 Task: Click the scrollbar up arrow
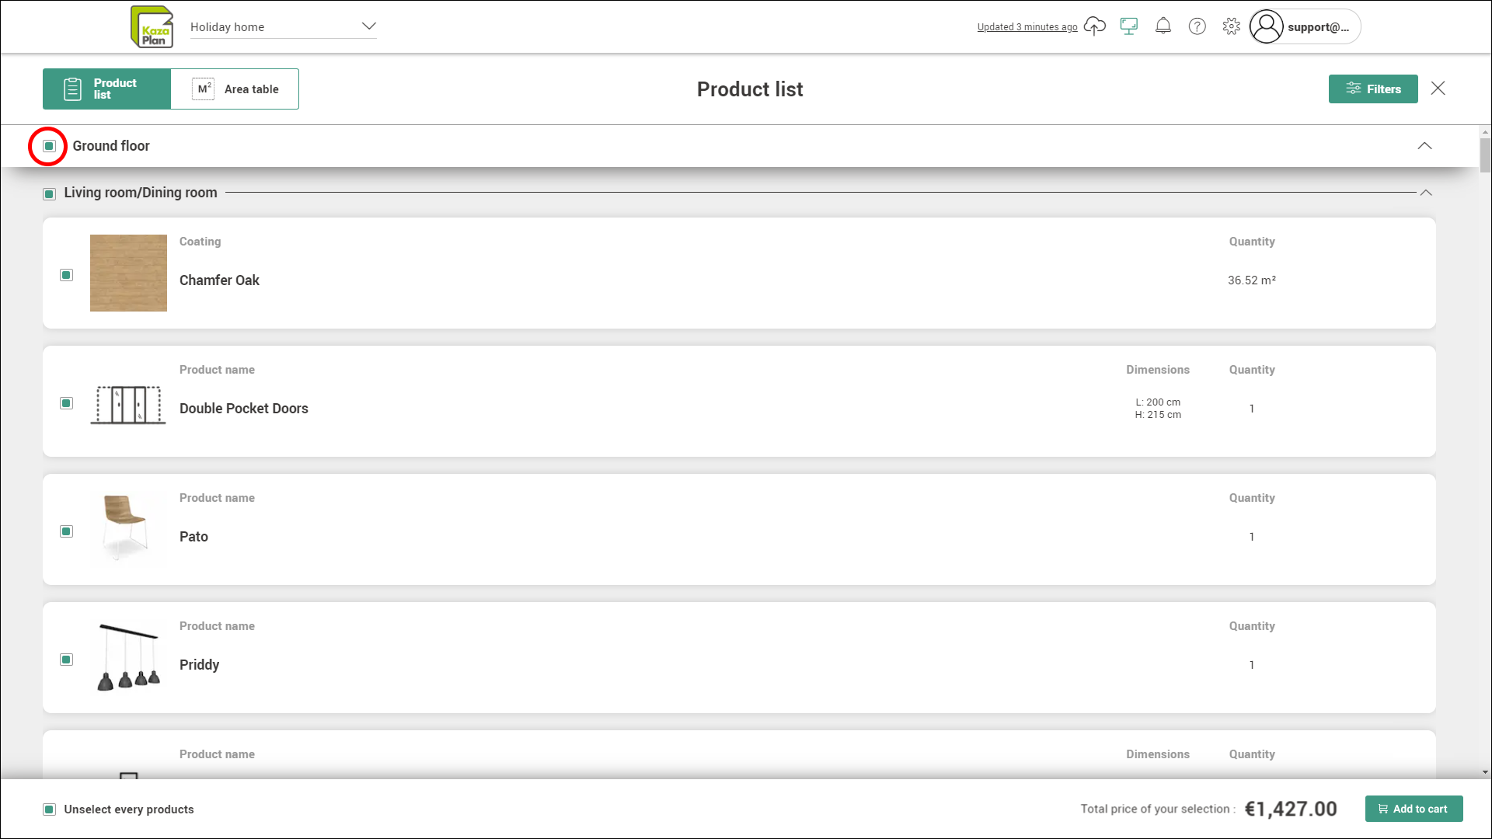(x=1485, y=133)
